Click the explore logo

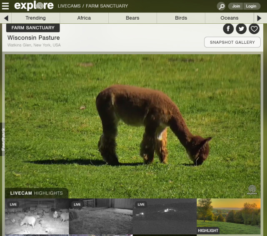pos(34,6)
